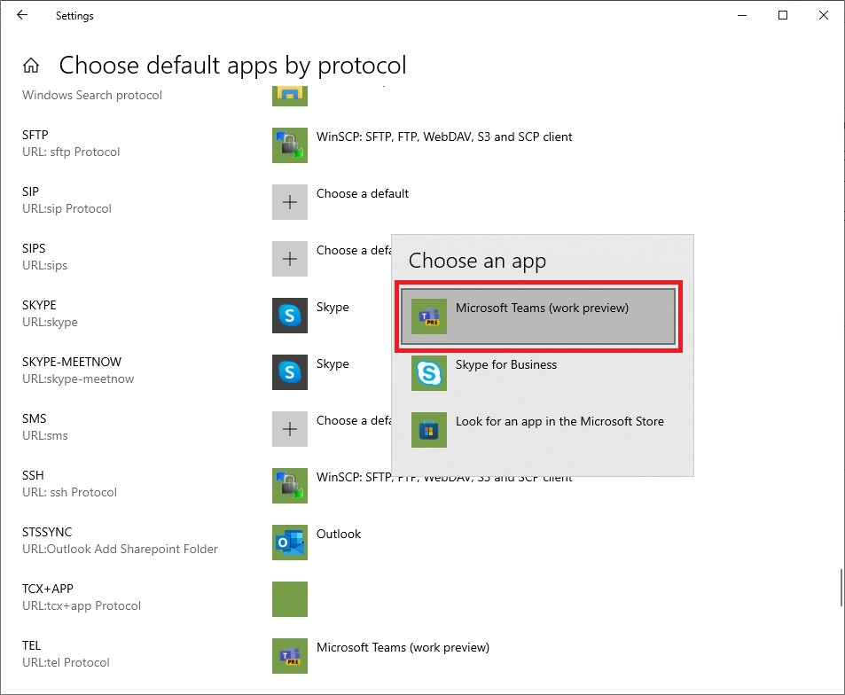Image resolution: width=845 pixels, height=695 pixels.
Task: Click the 'URL:sms' text
Action: (44, 435)
